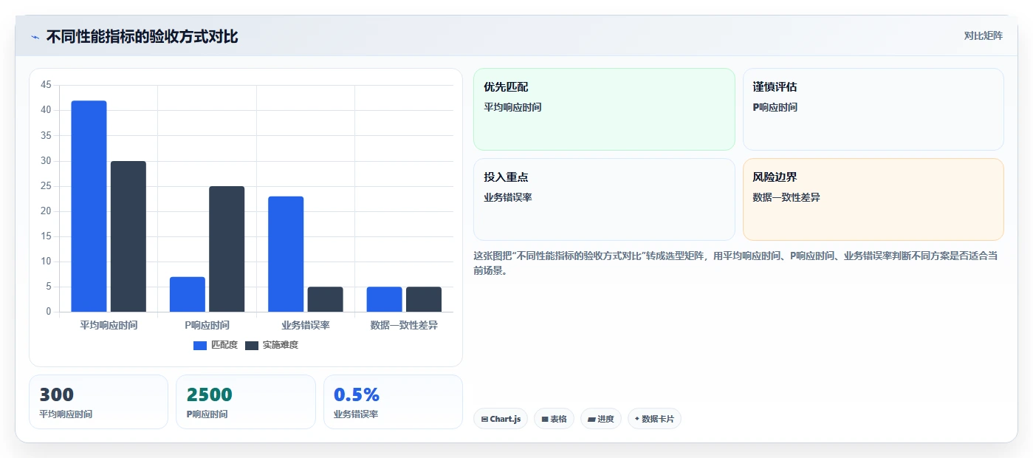The height and width of the screenshot is (458, 1033).
Task: Select the 投入重点 matrix card
Action: (x=604, y=199)
